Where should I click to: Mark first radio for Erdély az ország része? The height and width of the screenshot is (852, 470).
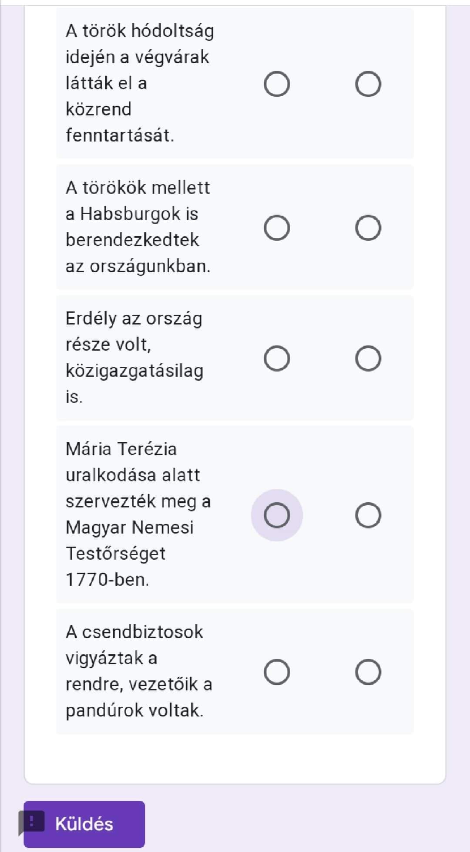[x=277, y=358]
